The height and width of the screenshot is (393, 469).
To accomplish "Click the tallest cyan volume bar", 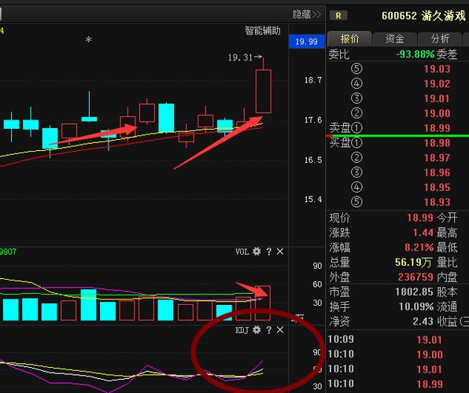I will pyautogui.click(x=89, y=305).
